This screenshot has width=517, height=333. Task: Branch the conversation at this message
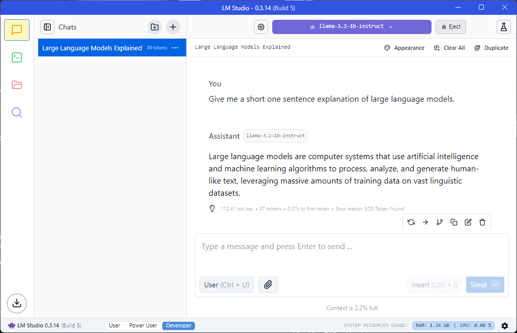pos(440,222)
